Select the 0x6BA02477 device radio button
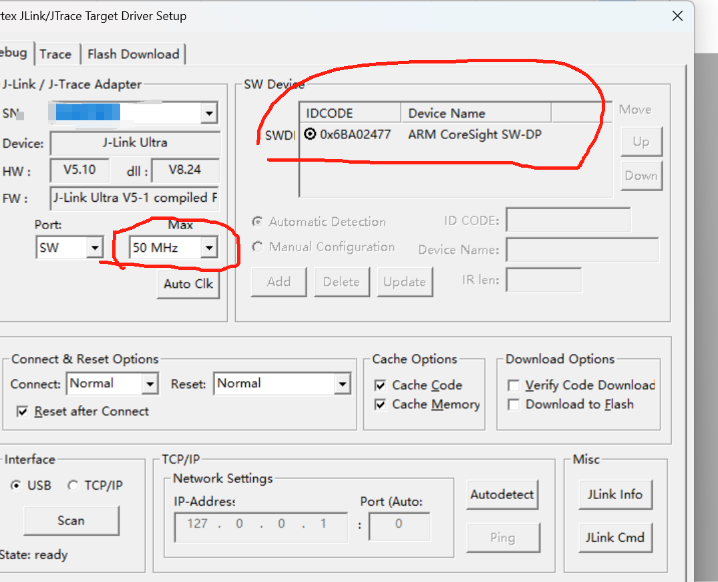 point(310,134)
